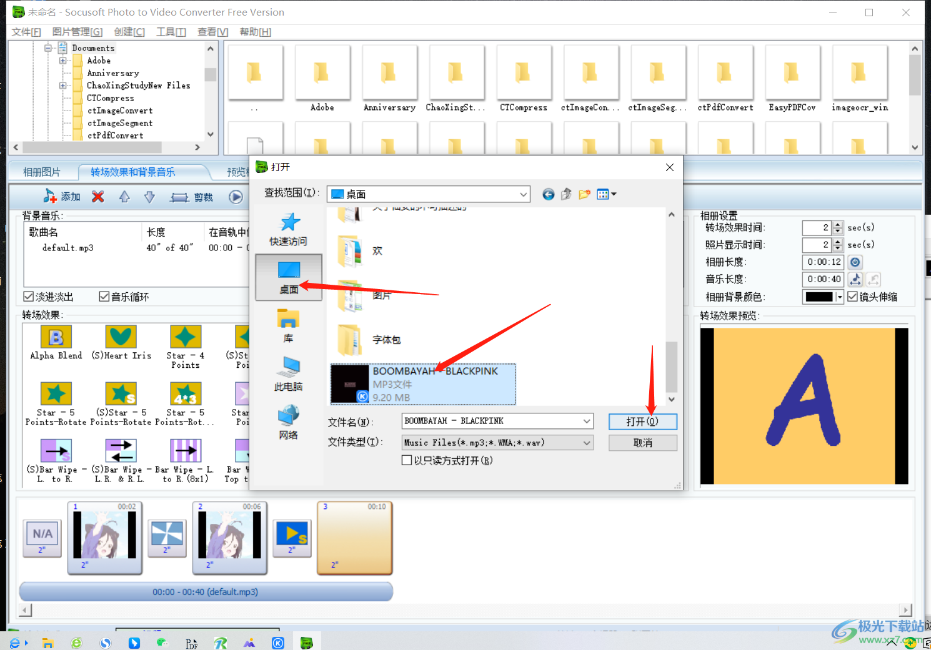931x650 pixels.
Task: Open WeChat from the taskbar
Action: 162,643
